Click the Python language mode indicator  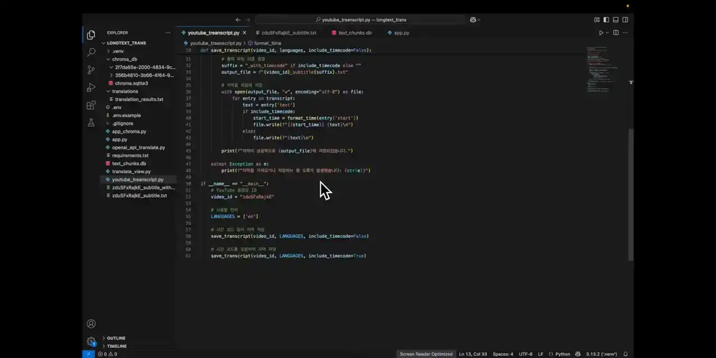click(x=562, y=354)
